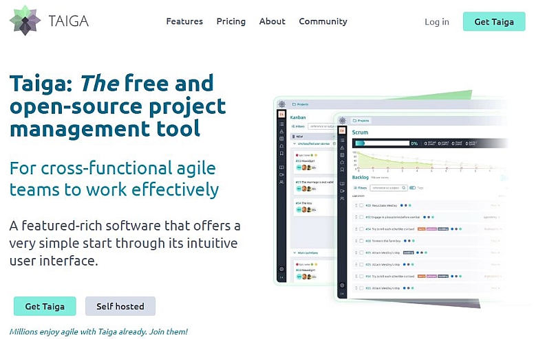The width and height of the screenshot is (534, 339).
Task: Click the Scrum heading in the preview
Action: (360, 132)
